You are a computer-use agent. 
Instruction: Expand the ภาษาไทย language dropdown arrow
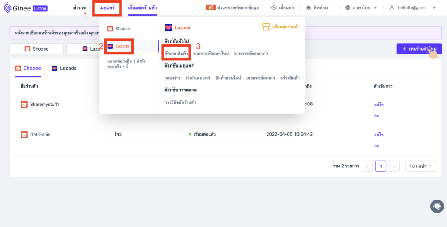375,8
